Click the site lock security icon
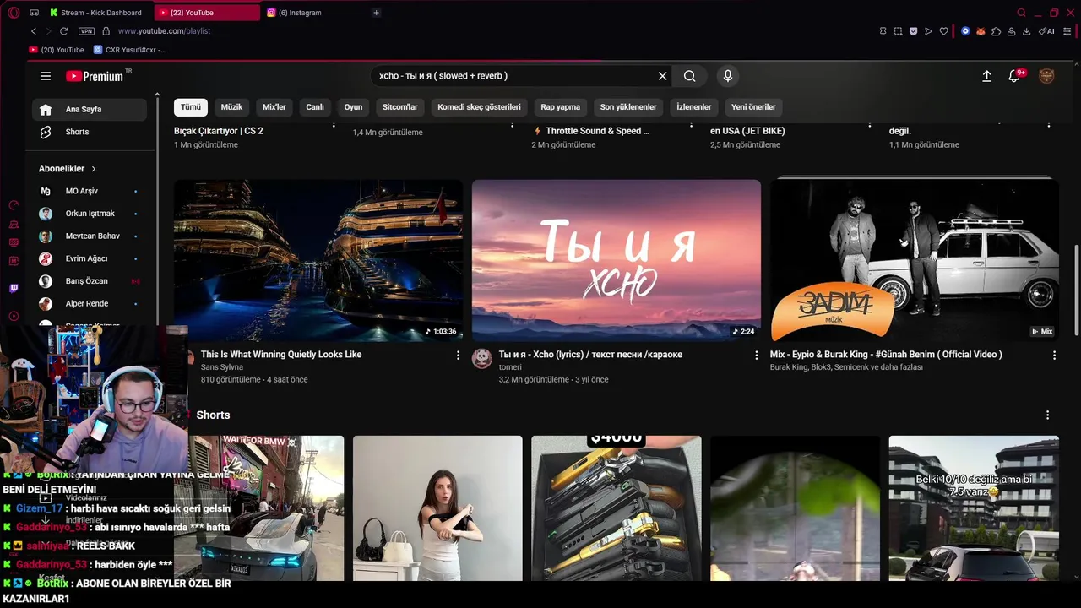1081x608 pixels. click(106, 31)
